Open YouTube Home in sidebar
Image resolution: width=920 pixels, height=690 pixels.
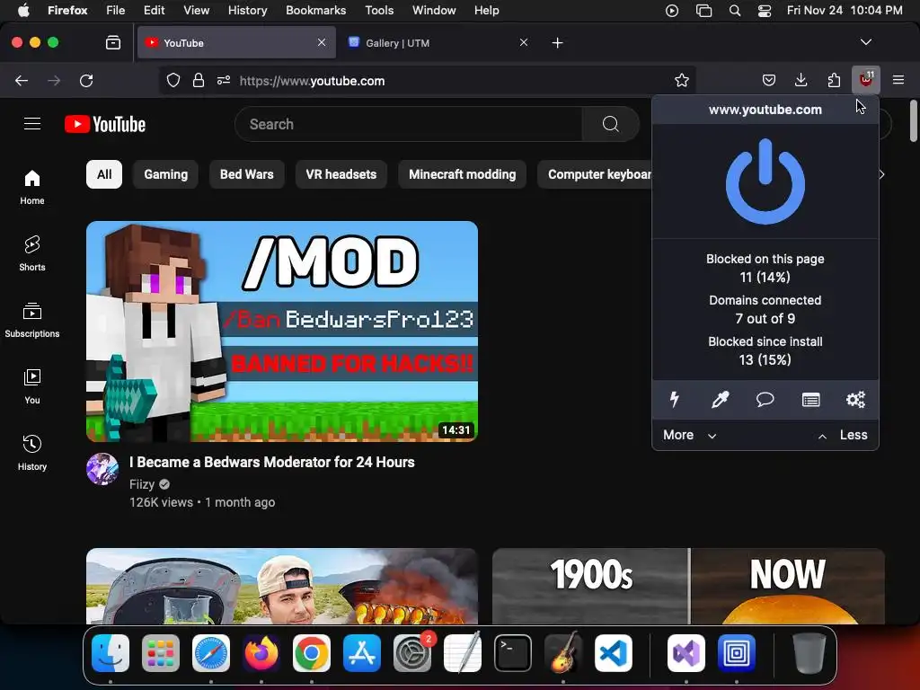point(32,187)
